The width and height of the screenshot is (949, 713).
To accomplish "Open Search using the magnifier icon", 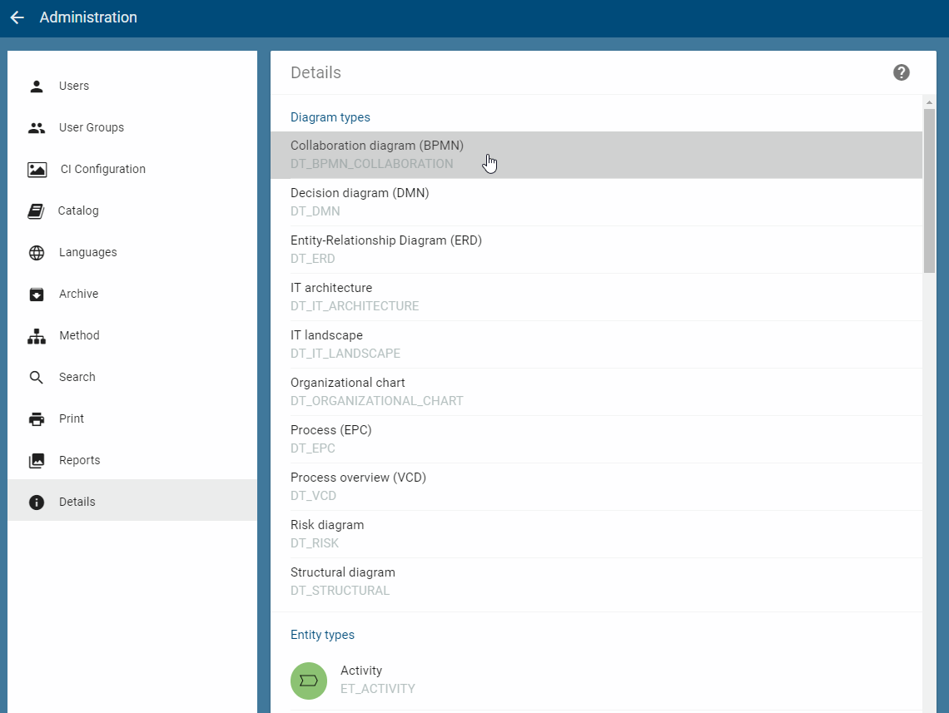I will tap(37, 376).
